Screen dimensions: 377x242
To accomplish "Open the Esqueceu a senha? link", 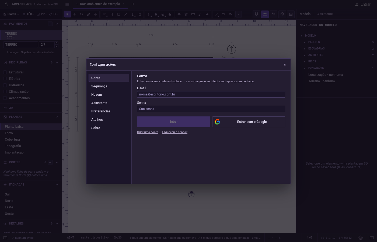I will (x=175, y=132).
